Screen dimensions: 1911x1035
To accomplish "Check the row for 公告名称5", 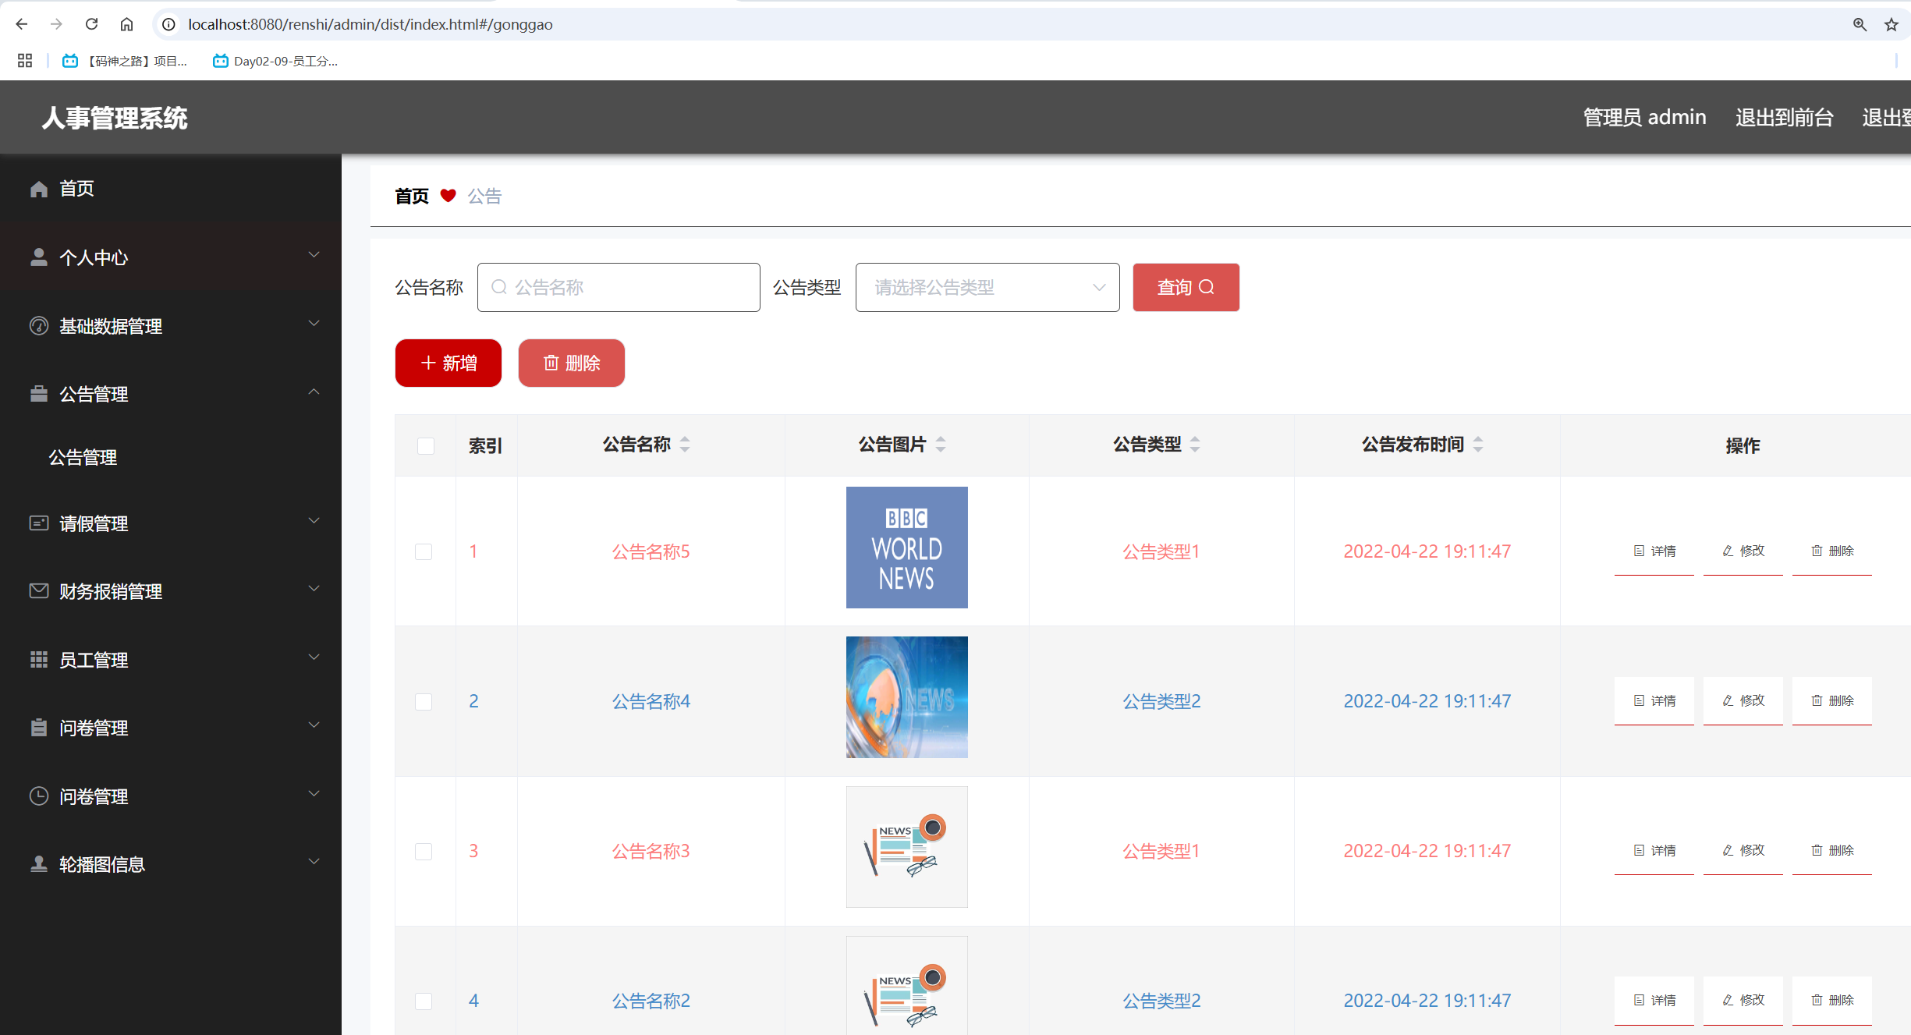I will tap(424, 552).
